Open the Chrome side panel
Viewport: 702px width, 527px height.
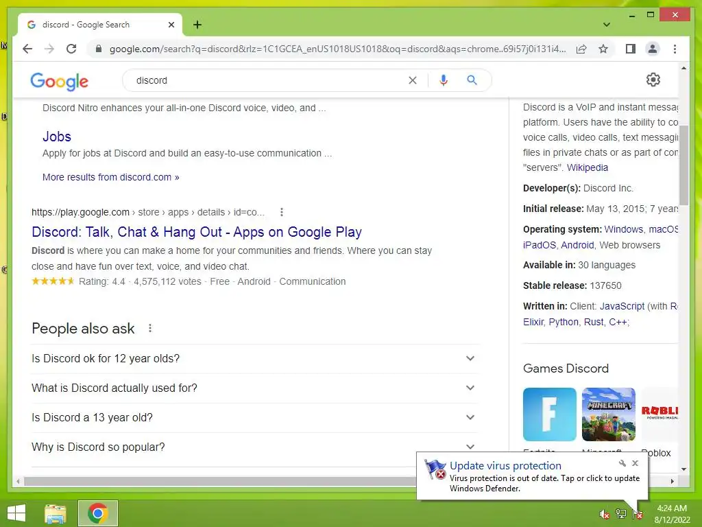point(631,49)
